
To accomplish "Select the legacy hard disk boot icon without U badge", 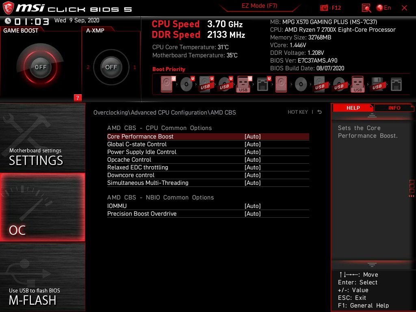I will pos(281,84).
